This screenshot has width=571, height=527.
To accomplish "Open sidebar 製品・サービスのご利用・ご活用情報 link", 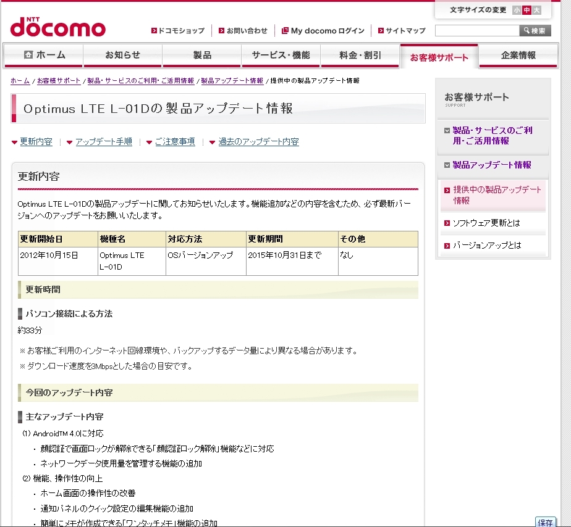I will (493, 135).
